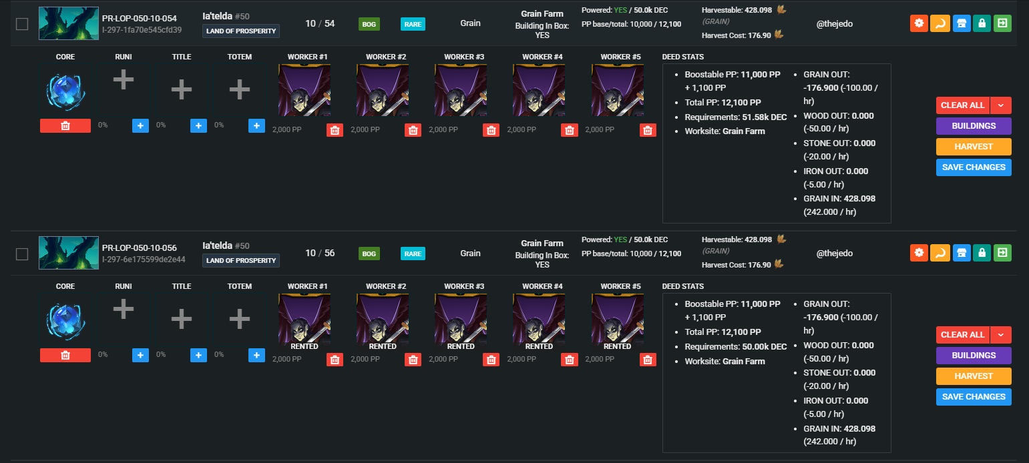Delete rented Worker #2 on deed PR-LOP-050-10-056
Image resolution: width=1029 pixels, height=463 pixels.
(413, 360)
